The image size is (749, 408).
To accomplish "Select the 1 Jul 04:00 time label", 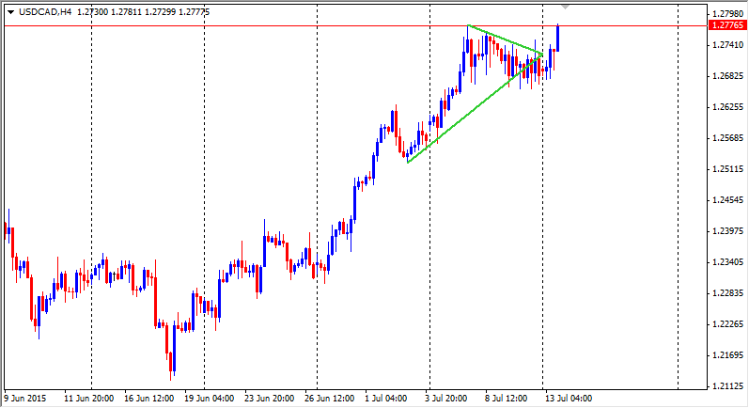I will [x=386, y=398].
